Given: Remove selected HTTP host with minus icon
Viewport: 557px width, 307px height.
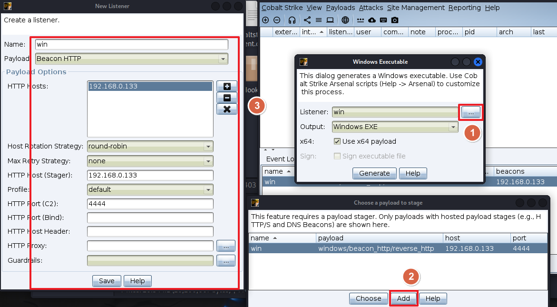Looking at the screenshot, I should 227,98.
